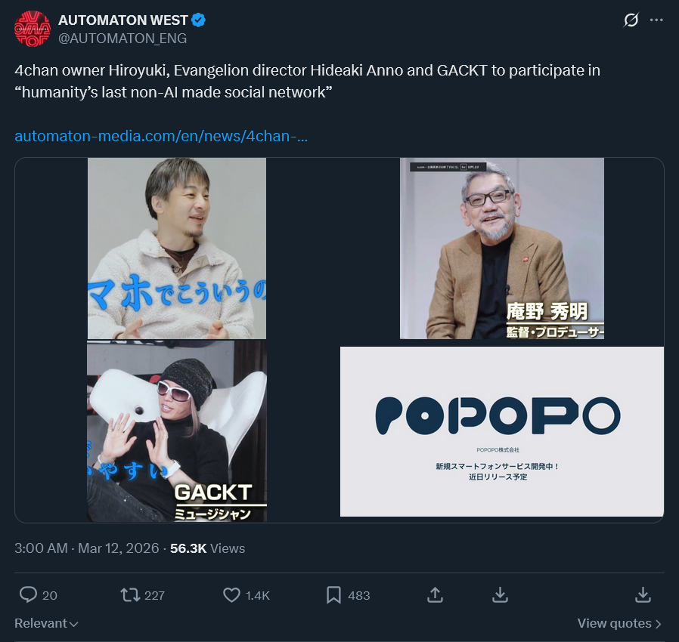Open the AUTOMATON WEST display name
This screenshot has width=679, height=642.
point(123,20)
